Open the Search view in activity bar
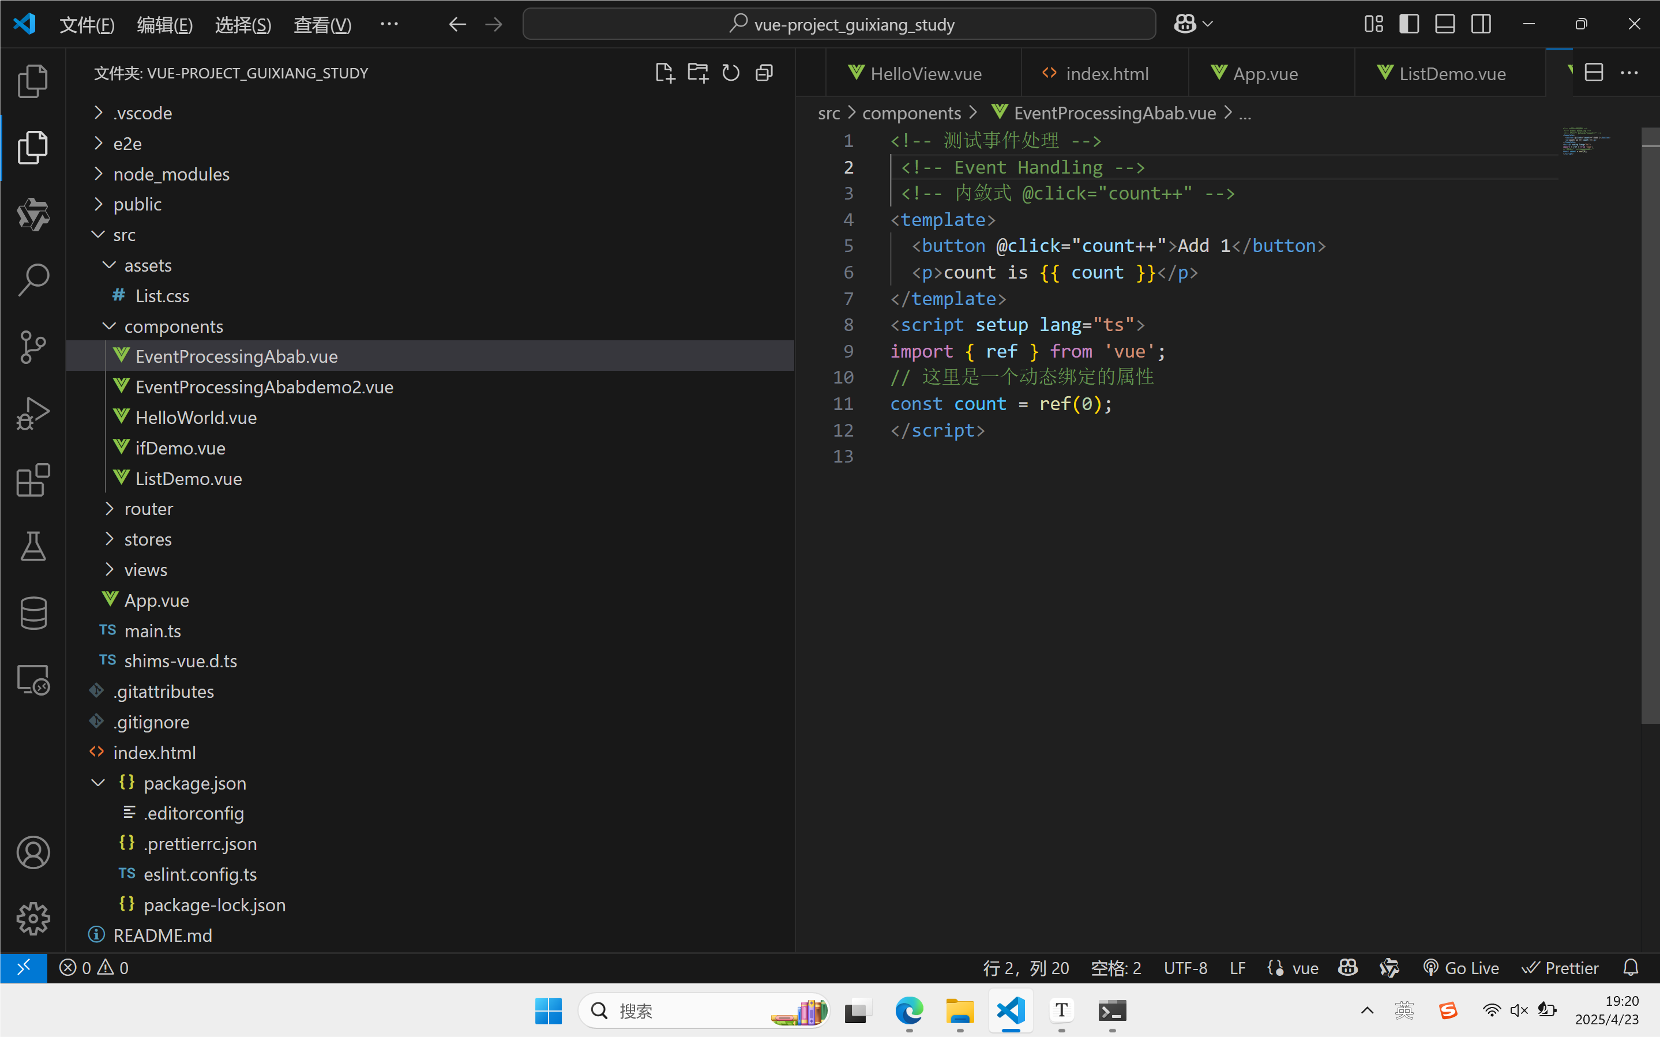Screen dimensions: 1660x1037 click(32, 280)
